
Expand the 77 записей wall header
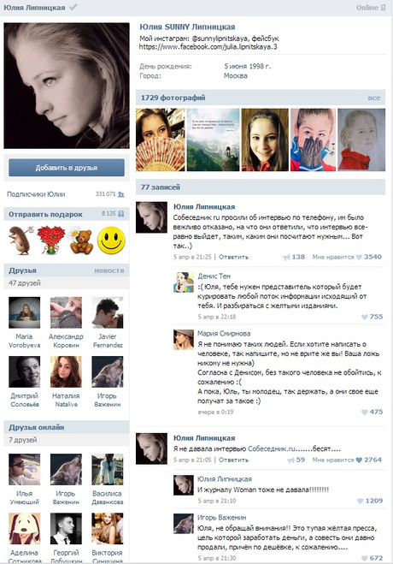pyautogui.click(x=161, y=187)
